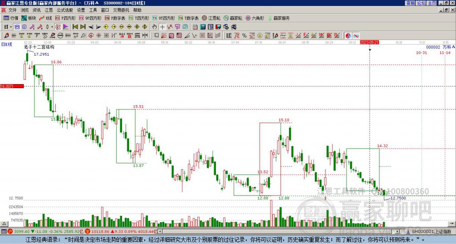Click the 3099.40 index value in status bar
The width and height of the screenshot is (456, 244).
[x=21, y=232]
